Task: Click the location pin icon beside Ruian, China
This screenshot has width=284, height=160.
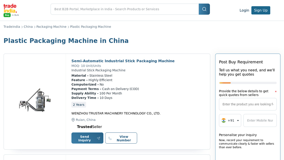Action: point(73,120)
